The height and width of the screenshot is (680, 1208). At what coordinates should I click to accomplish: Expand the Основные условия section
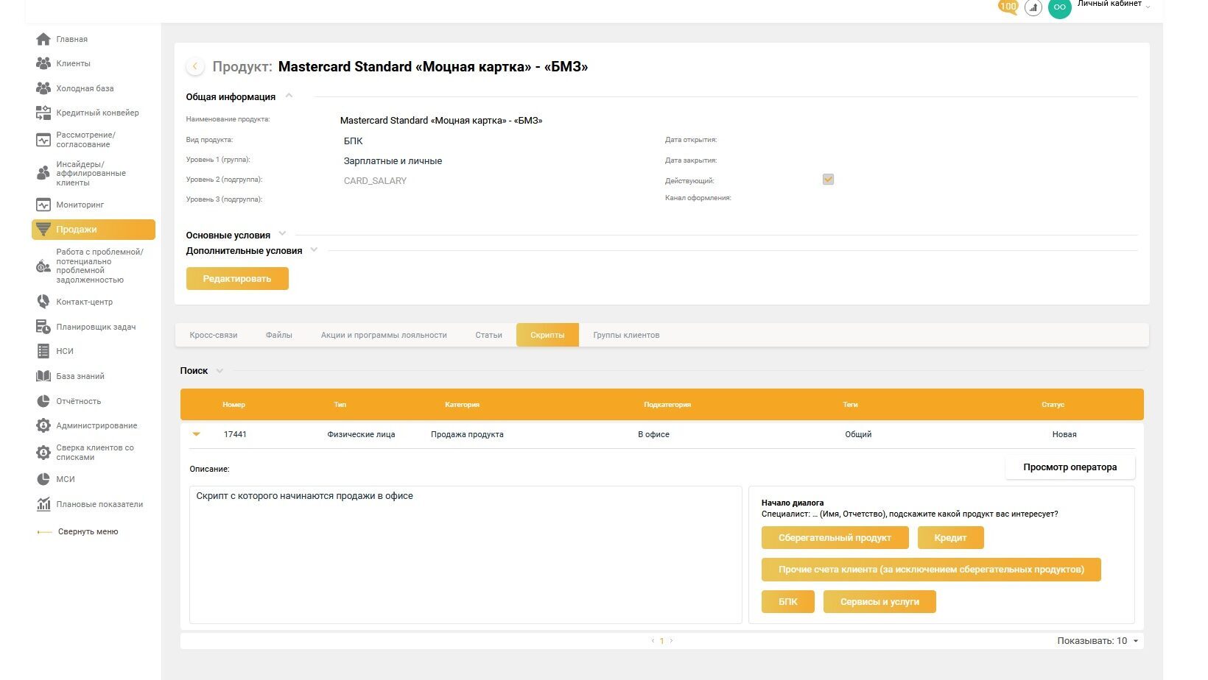coord(282,234)
